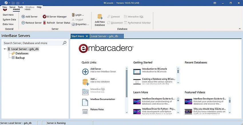
Task: Click the Add New Database ribbon icon
Action: [x=100, y=18]
